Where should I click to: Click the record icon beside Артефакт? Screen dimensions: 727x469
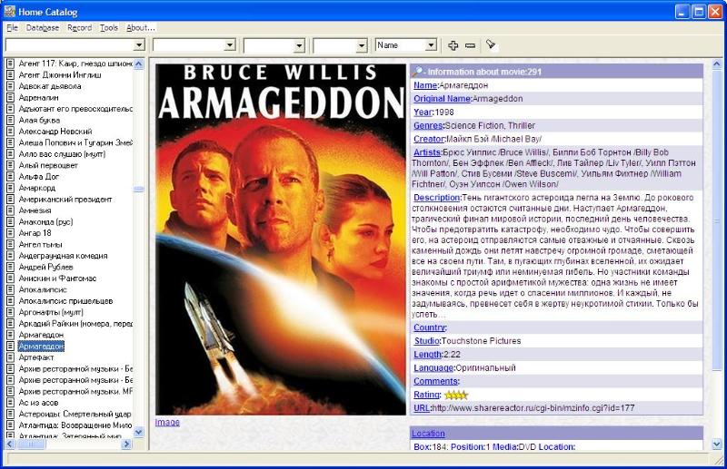coord(10,357)
